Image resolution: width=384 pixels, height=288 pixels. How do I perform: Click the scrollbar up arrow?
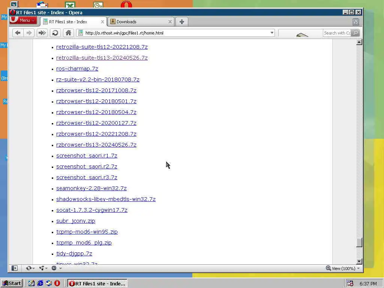click(x=359, y=42)
